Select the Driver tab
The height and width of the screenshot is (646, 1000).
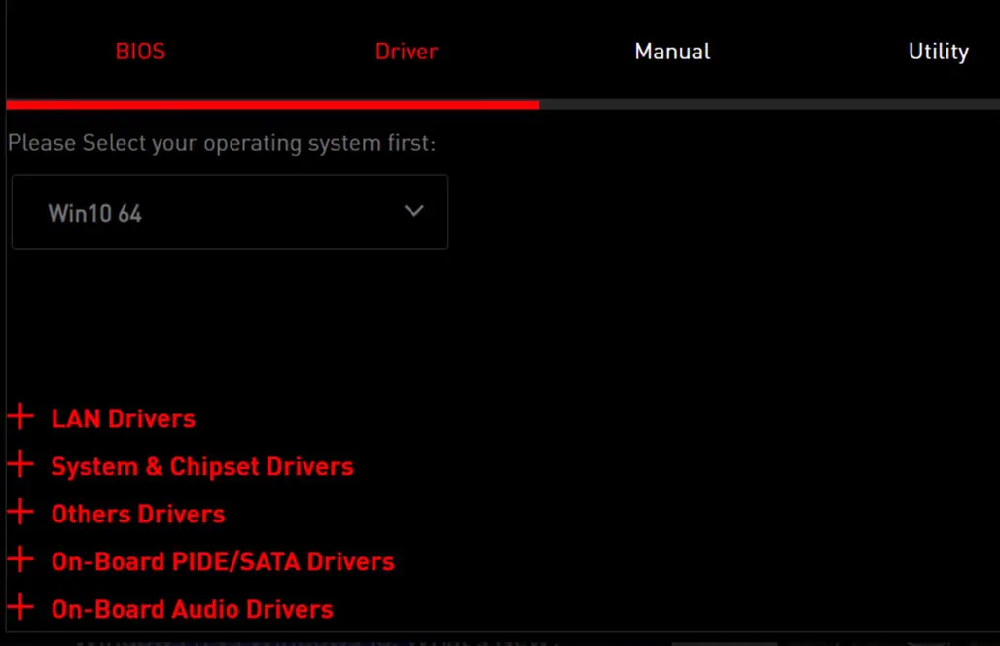pos(407,51)
